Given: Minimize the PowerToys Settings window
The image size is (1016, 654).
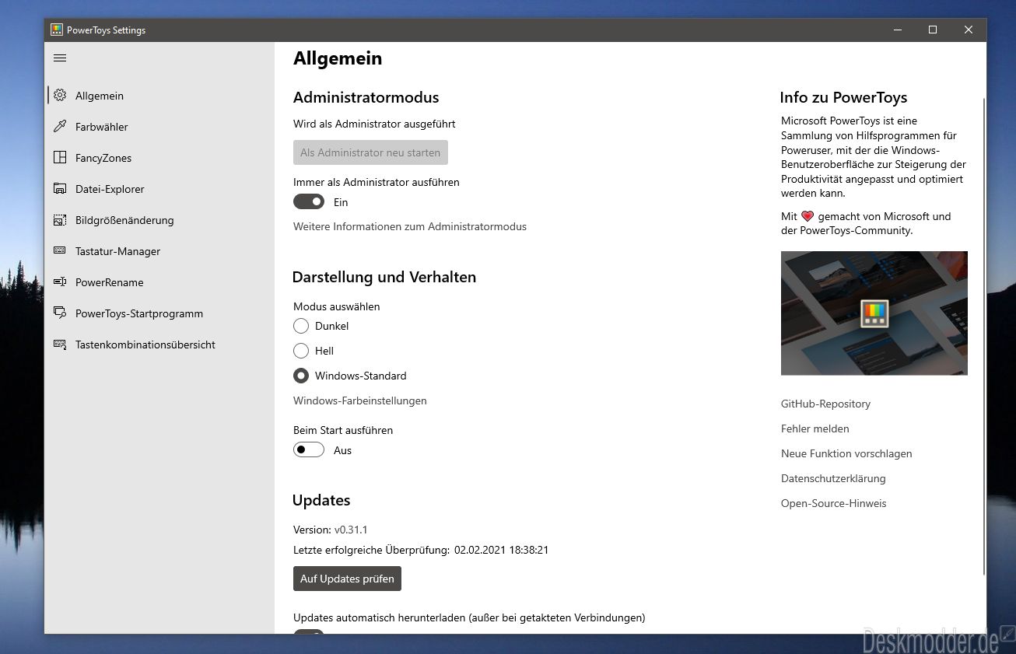Looking at the screenshot, I should (x=897, y=30).
